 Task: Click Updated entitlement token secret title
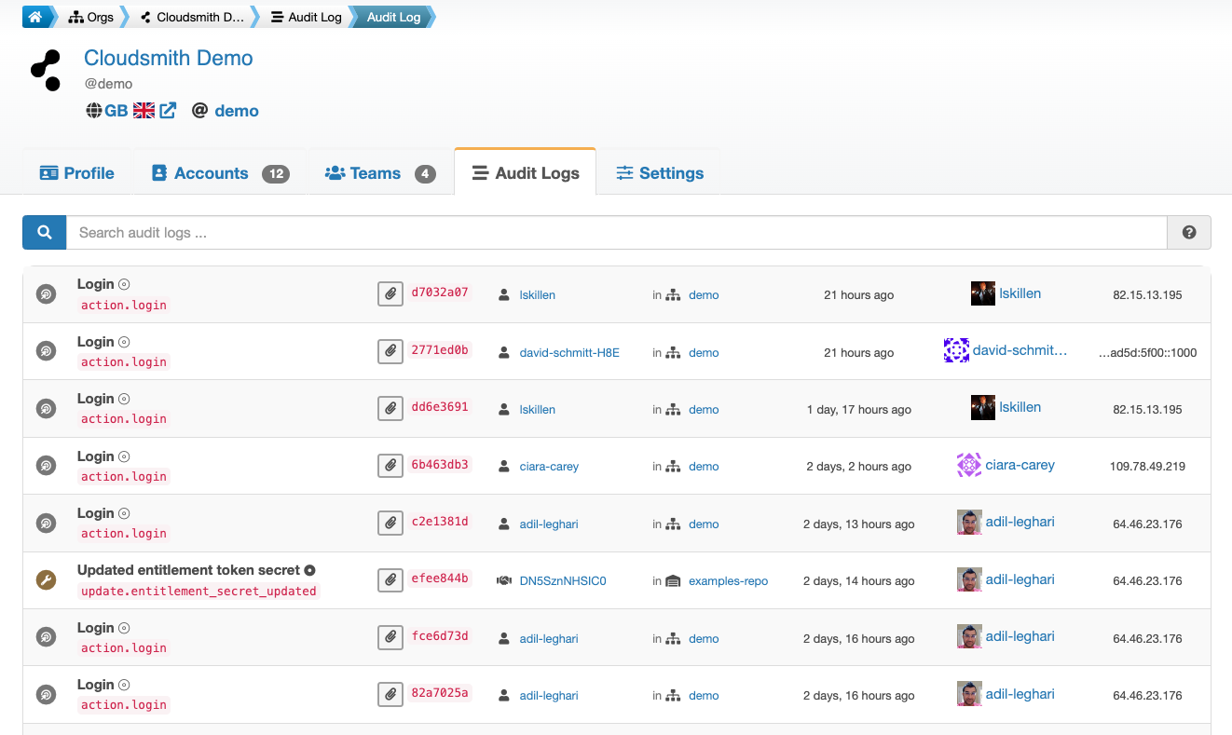pos(188,570)
